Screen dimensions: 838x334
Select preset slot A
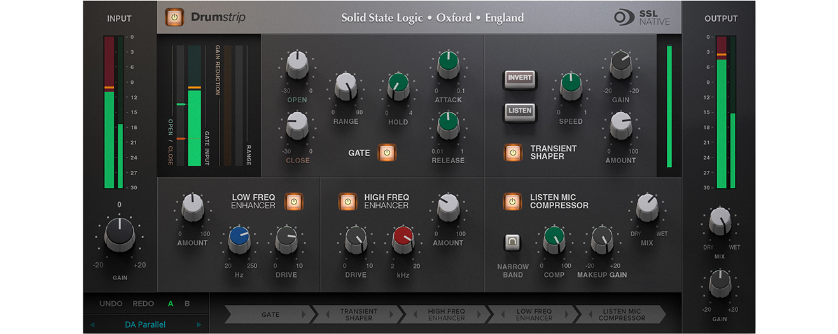coord(171,304)
